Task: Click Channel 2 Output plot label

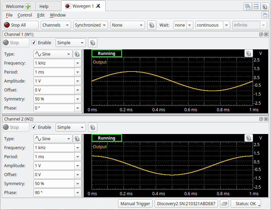Action: click(x=100, y=147)
